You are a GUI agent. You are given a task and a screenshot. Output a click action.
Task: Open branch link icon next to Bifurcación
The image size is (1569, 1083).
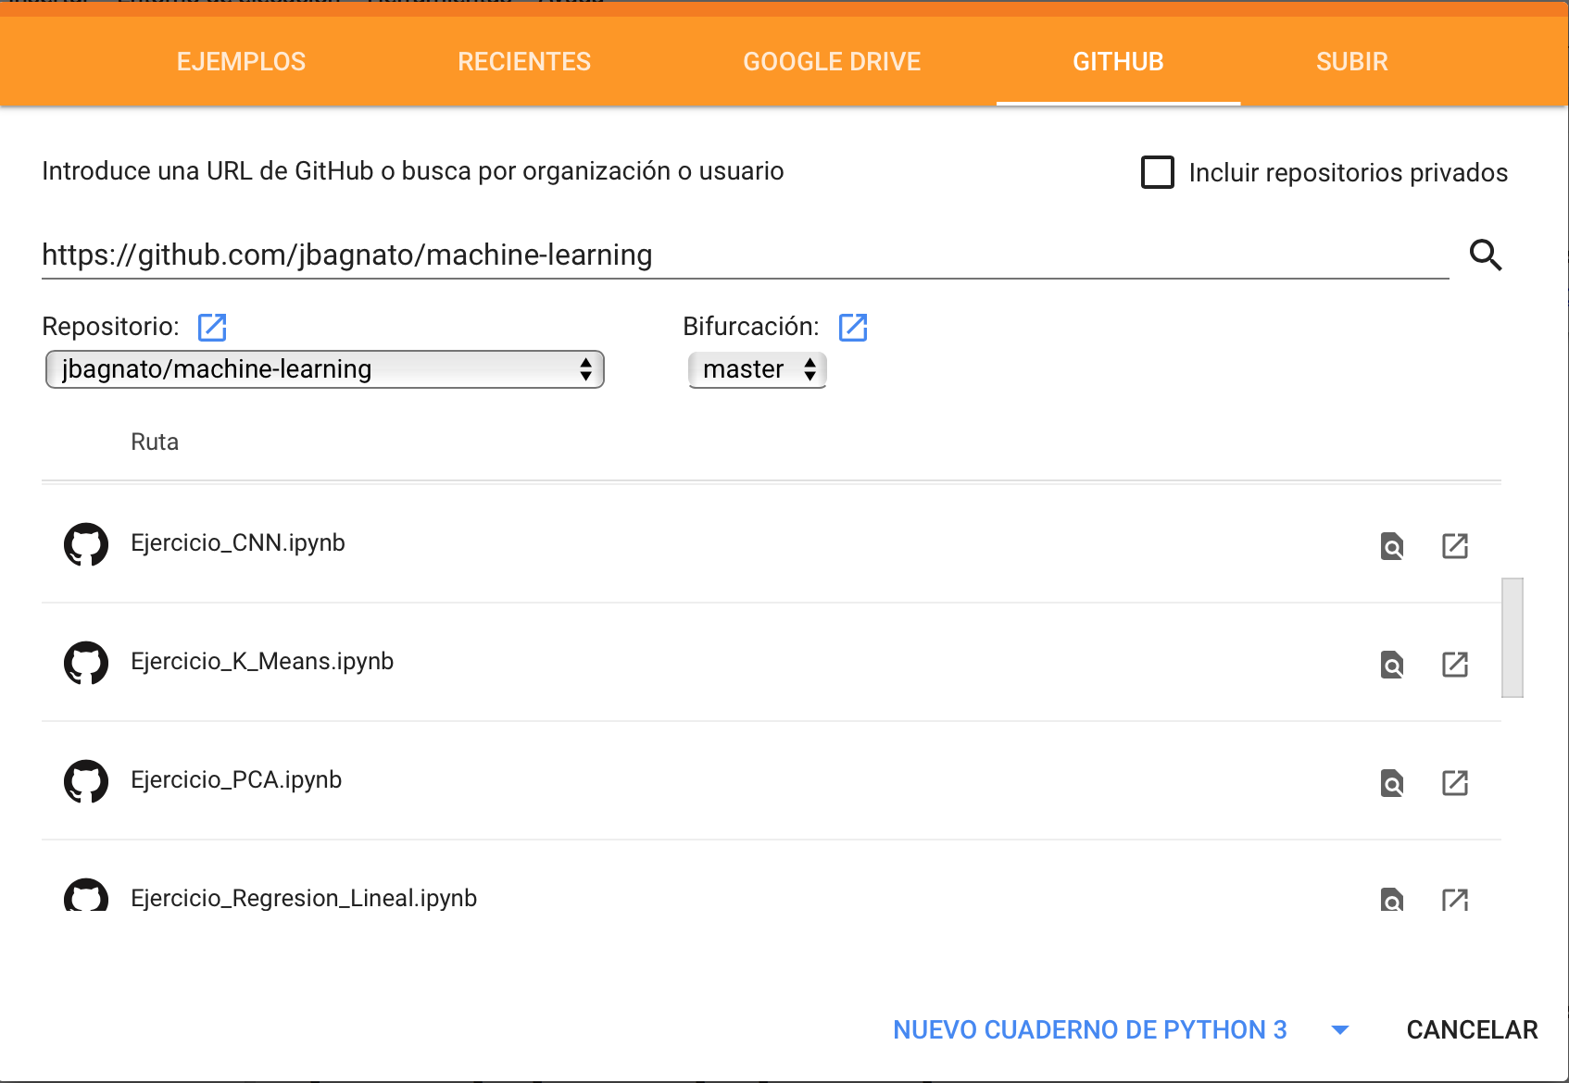point(853,327)
